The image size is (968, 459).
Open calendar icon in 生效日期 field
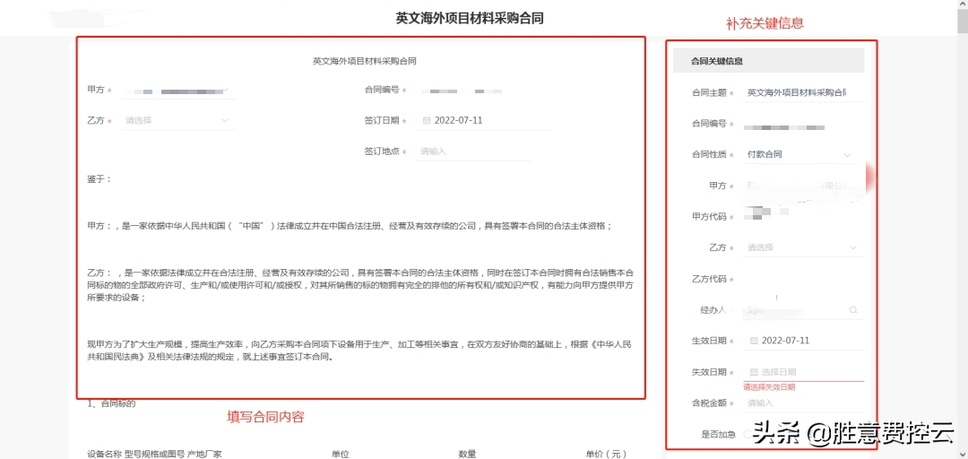point(753,341)
